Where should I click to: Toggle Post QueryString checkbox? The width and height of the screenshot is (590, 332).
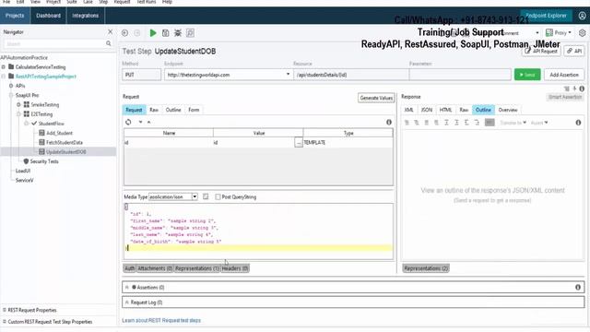[x=218, y=196]
